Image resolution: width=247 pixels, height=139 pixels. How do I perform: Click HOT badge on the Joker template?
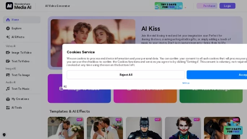click(x=196, y=119)
